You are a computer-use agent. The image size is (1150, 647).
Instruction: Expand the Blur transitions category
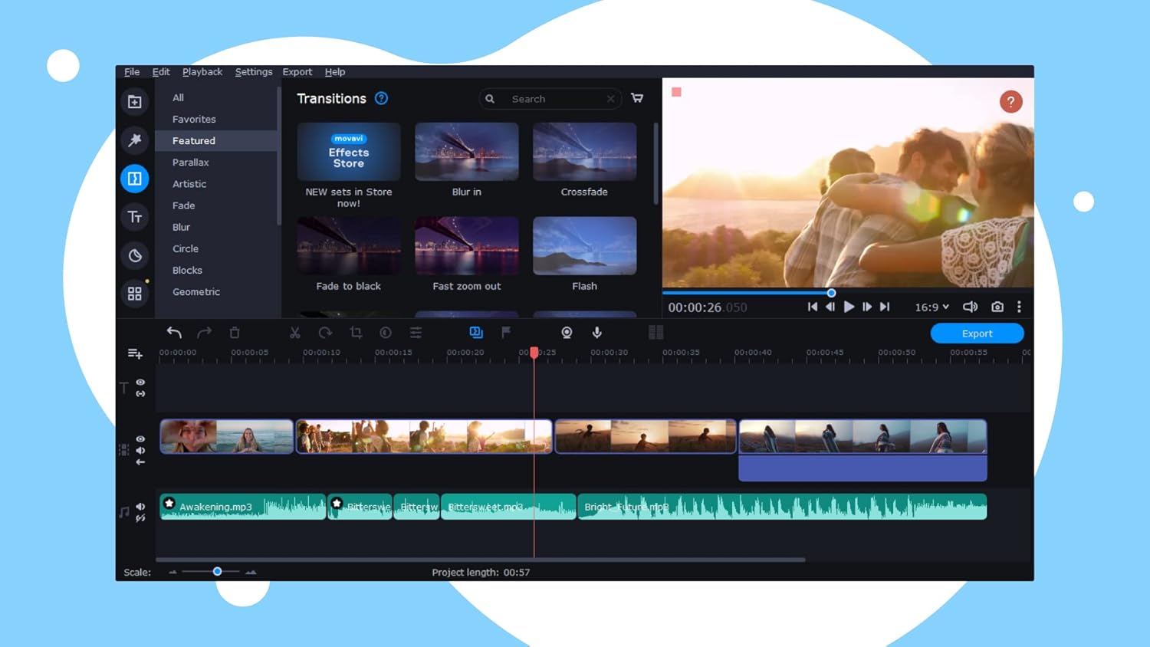pyautogui.click(x=181, y=227)
